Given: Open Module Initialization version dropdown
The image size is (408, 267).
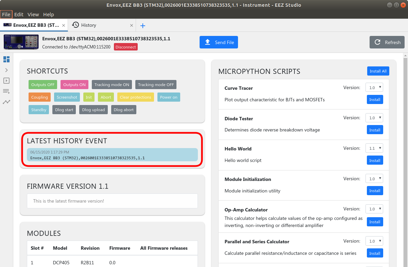Looking at the screenshot, I should click(374, 179).
